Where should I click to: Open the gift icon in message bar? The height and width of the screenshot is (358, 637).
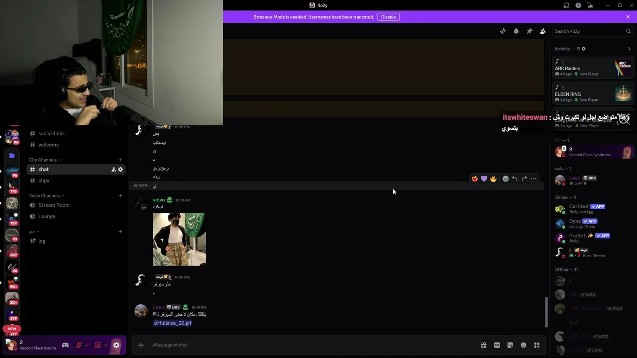tap(483, 345)
